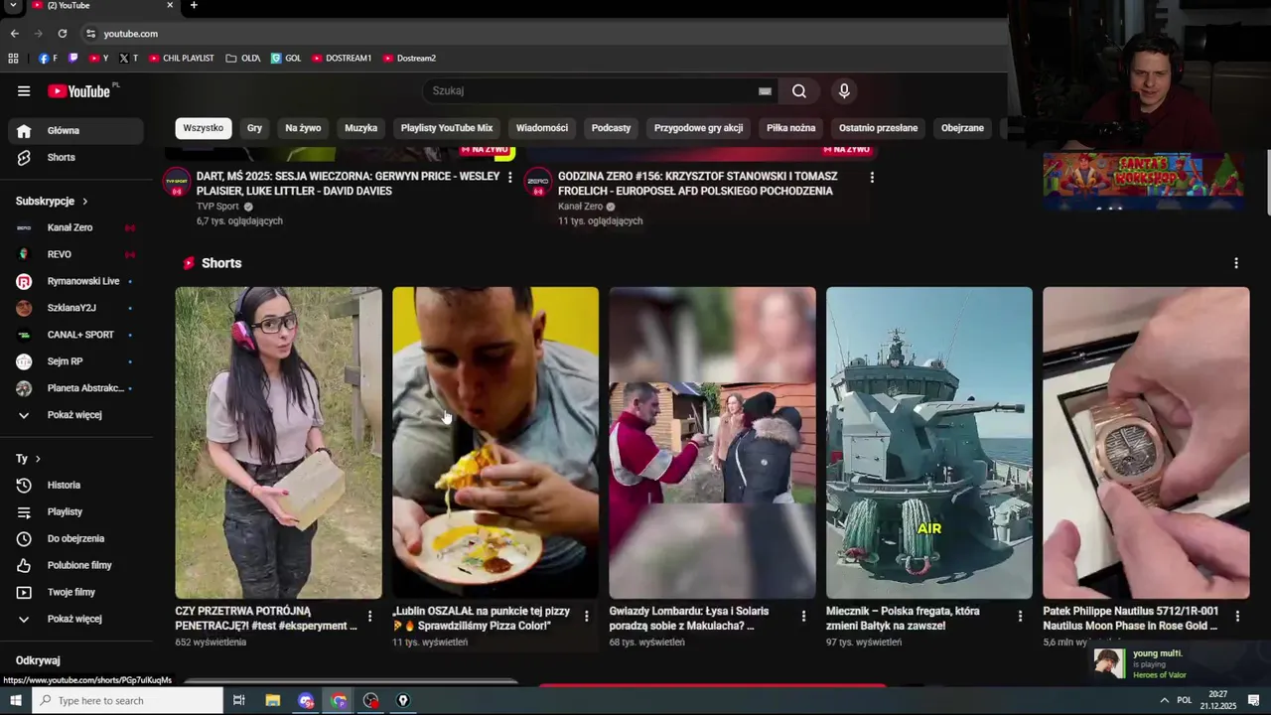Expand Pokaż więcej under Ty section
1271x715 pixels.
tap(75, 620)
